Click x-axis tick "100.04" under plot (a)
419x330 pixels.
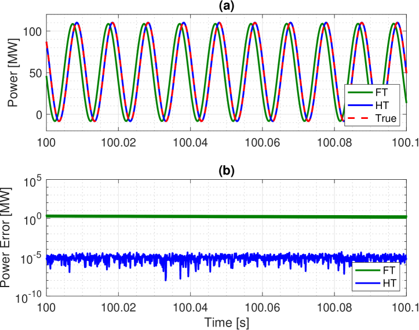[190, 143]
